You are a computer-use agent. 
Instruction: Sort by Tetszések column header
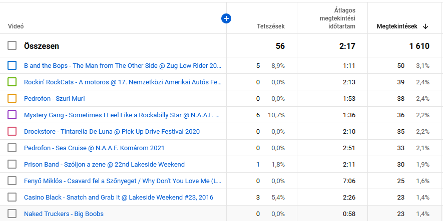(270, 26)
